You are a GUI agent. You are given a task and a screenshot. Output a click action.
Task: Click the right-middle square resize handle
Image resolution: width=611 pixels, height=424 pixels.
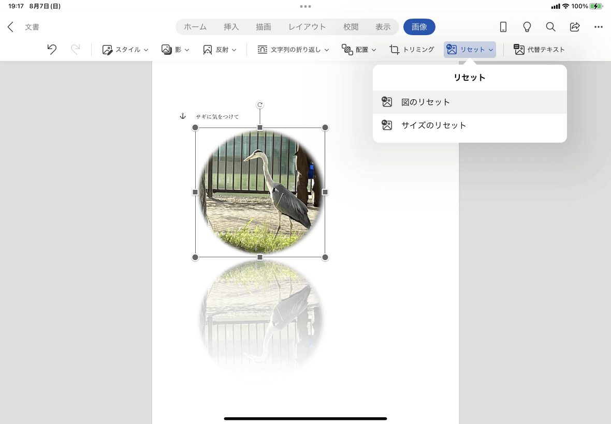point(325,192)
